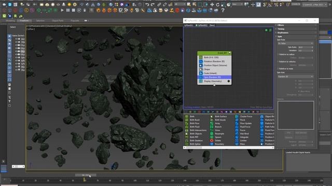Pick Birth Objects from the depot
Image resolution: width=332 pixels, height=186 pixels.
(196, 134)
